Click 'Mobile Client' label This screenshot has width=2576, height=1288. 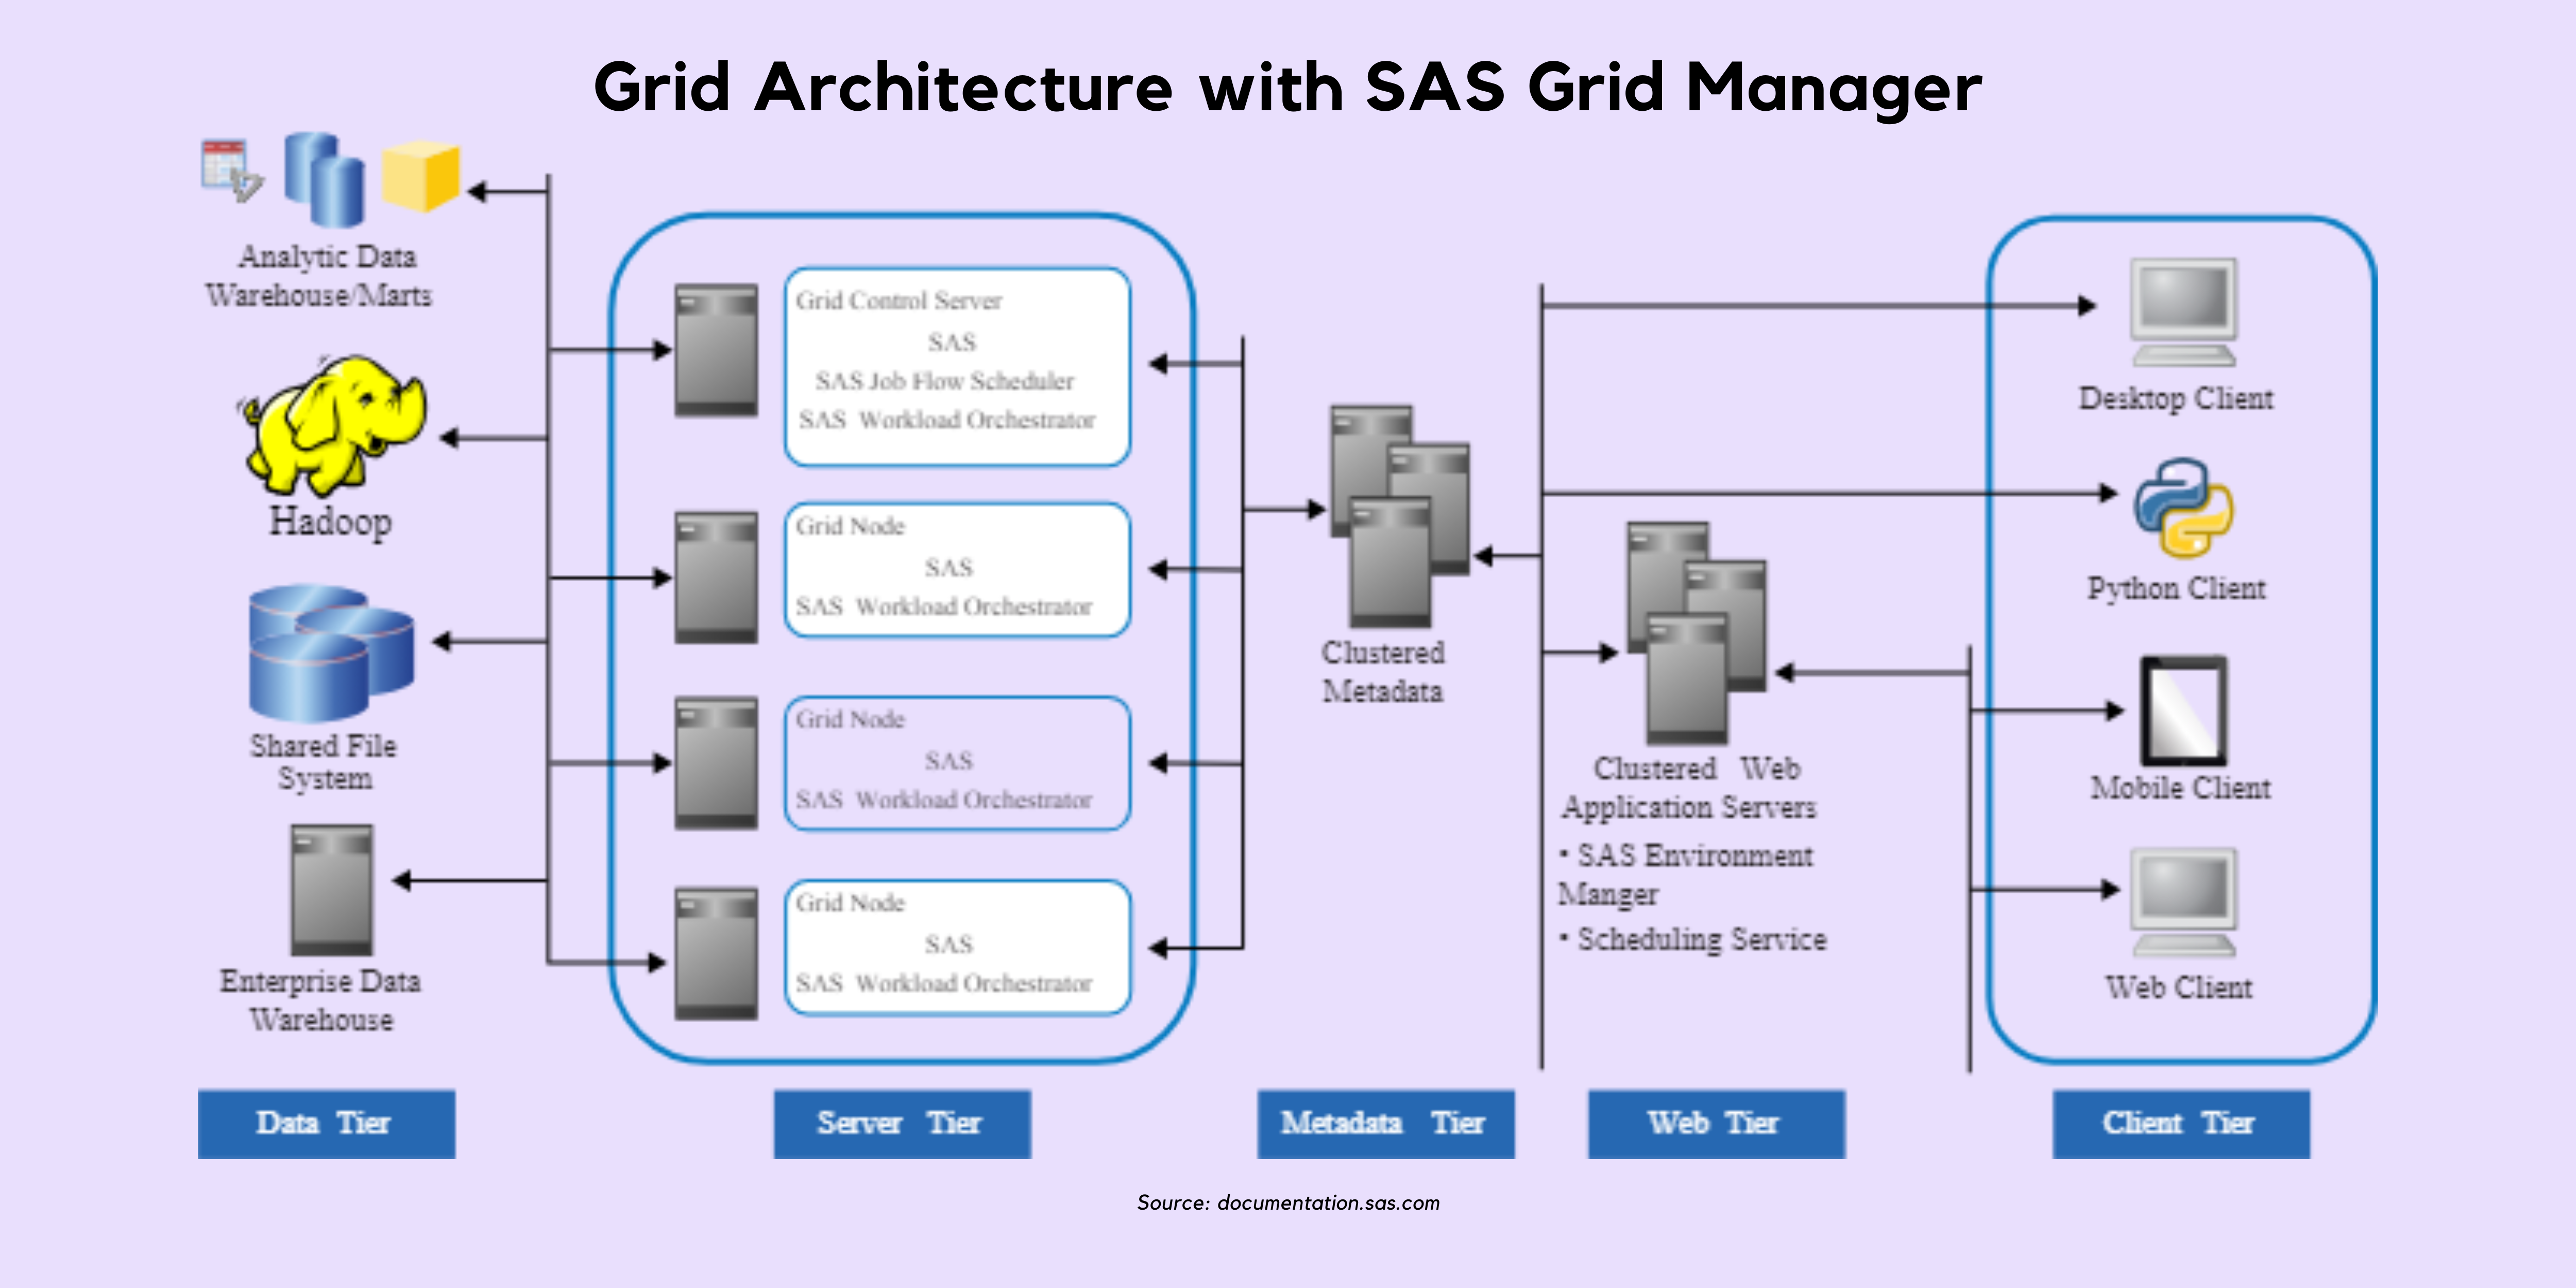(x=2180, y=788)
